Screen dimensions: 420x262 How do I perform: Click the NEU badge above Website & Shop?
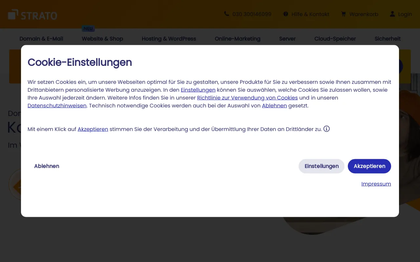(88, 28)
